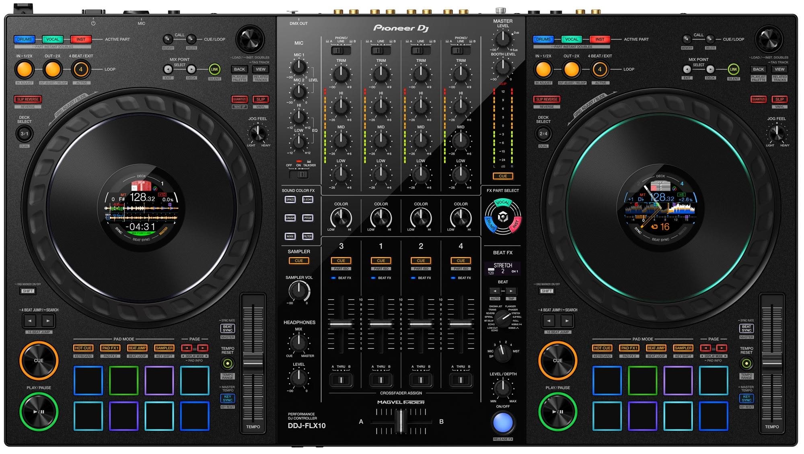Select right deck BEAT JUMP pad mode

(656, 348)
